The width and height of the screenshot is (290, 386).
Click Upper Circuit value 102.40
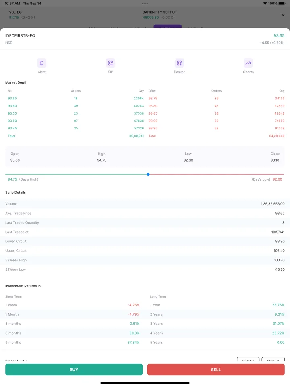click(279, 250)
